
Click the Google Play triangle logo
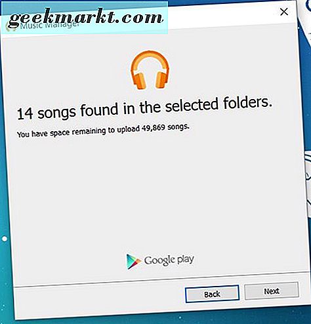click(133, 262)
